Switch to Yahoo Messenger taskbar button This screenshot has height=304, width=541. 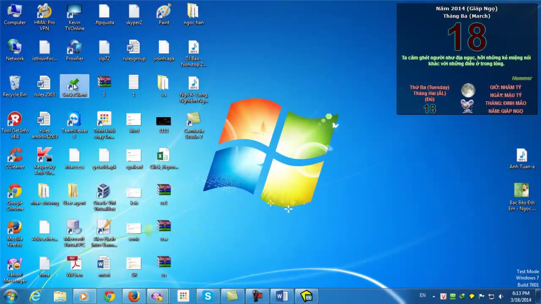click(x=158, y=296)
